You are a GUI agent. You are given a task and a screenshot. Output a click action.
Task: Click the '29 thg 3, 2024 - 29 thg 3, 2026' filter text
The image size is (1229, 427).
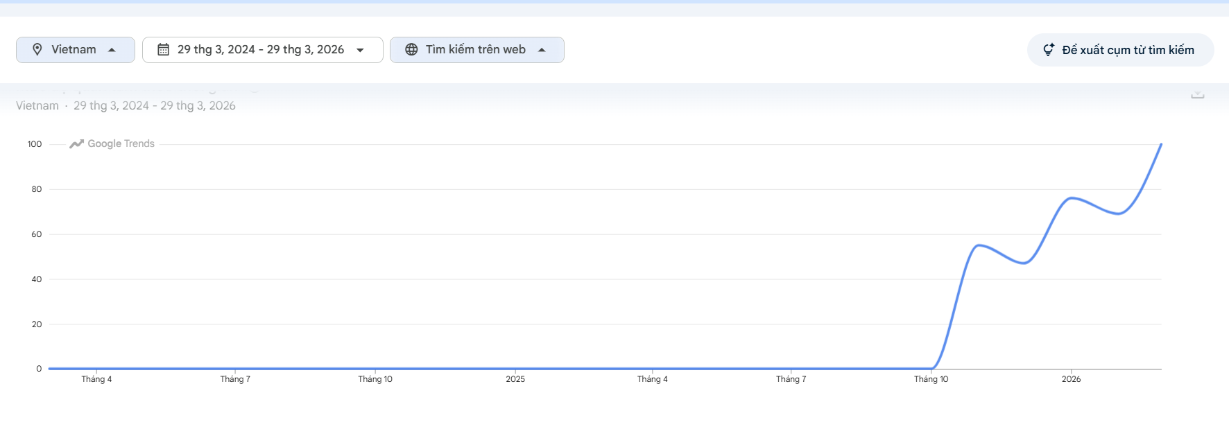pyautogui.click(x=261, y=50)
